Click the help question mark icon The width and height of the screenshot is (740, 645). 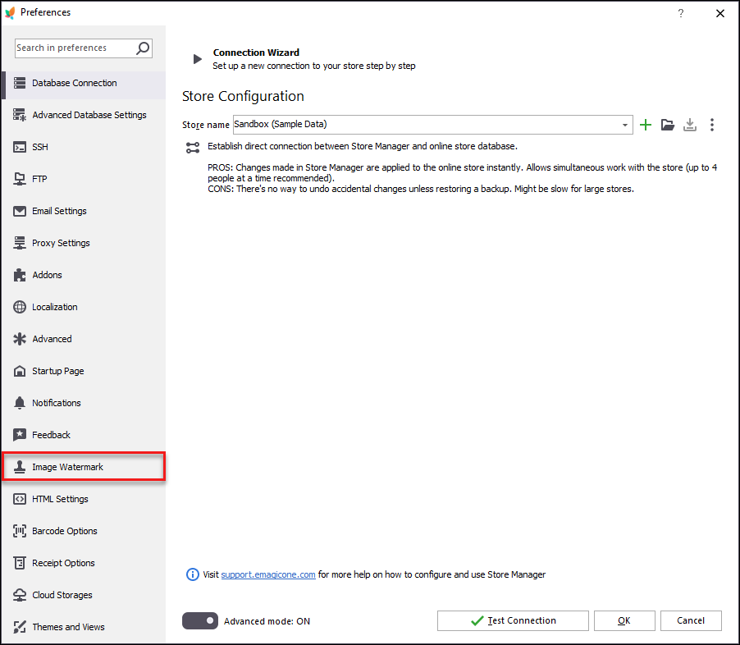point(681,13)
